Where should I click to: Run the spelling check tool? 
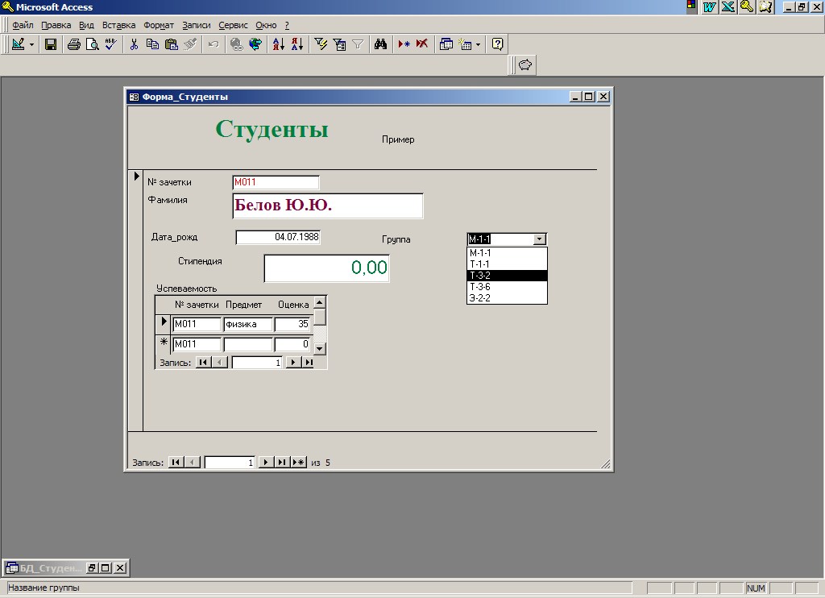tap(110, 44)
